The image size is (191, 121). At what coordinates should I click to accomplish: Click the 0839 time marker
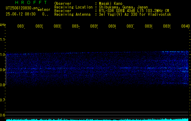click(167, 26)
